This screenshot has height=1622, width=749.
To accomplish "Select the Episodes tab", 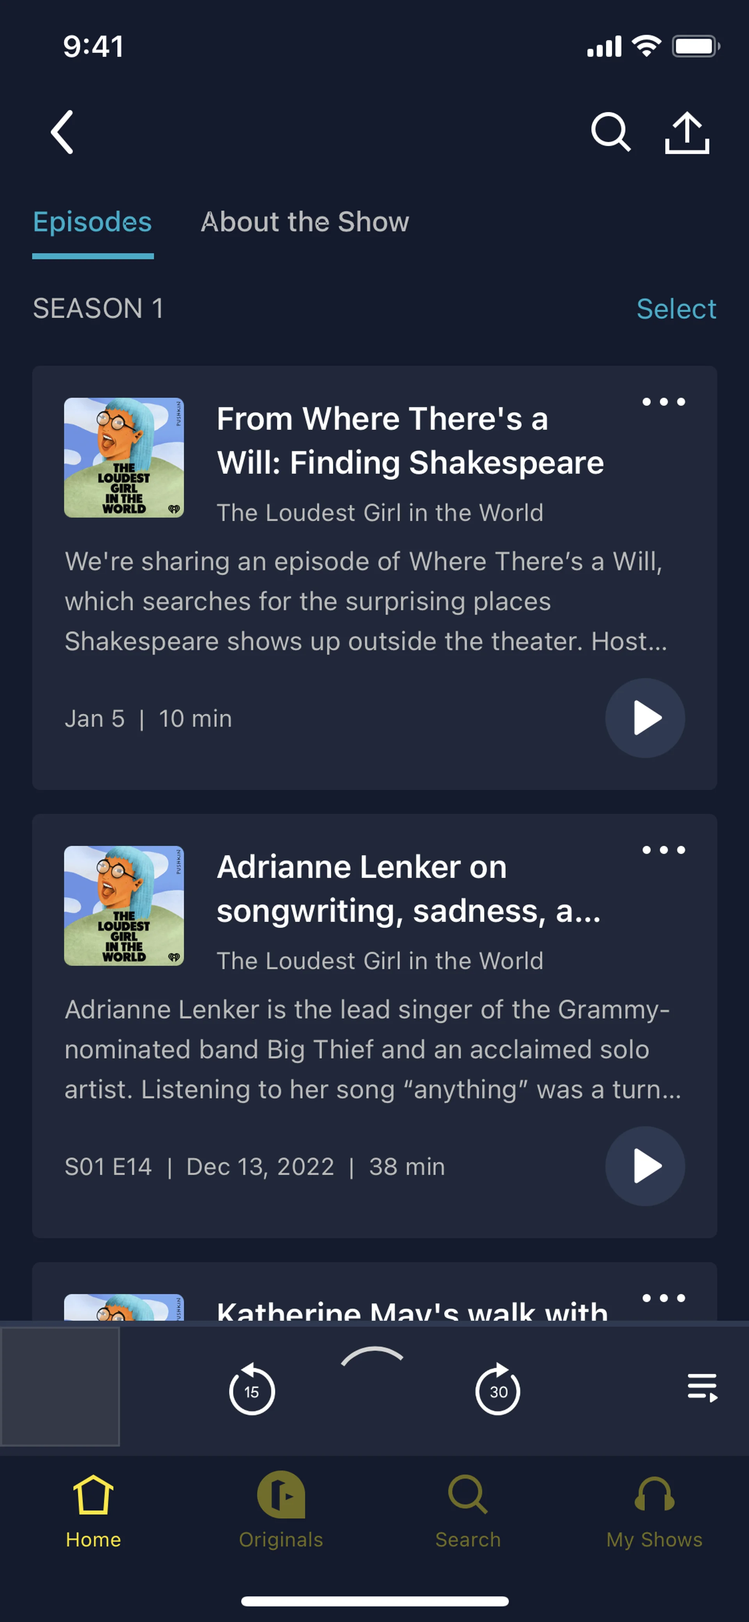I will point(92,222).
